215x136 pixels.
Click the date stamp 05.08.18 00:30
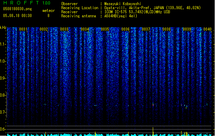click(17, 16)
